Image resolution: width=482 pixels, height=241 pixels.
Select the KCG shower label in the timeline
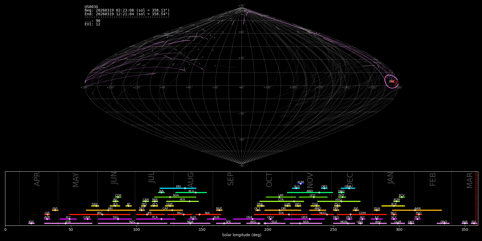click(191, 191)
